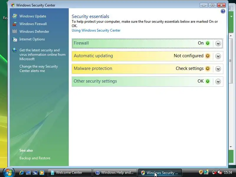236x177 pixels.
Task: Open Windows Update from the sidebar
Action: pyautogui.click(x=33, y=16)
